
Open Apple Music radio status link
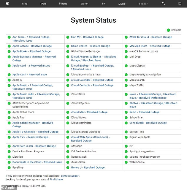click(36, 96)
